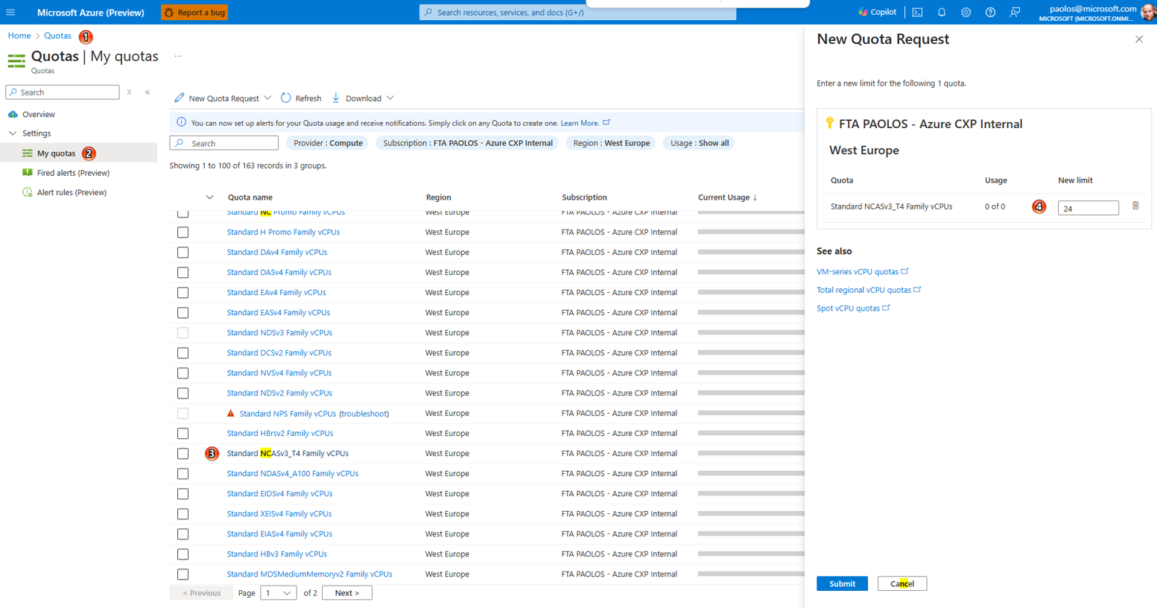
Task: Click the quota table Search filter box
Action: tap(224, 143)
